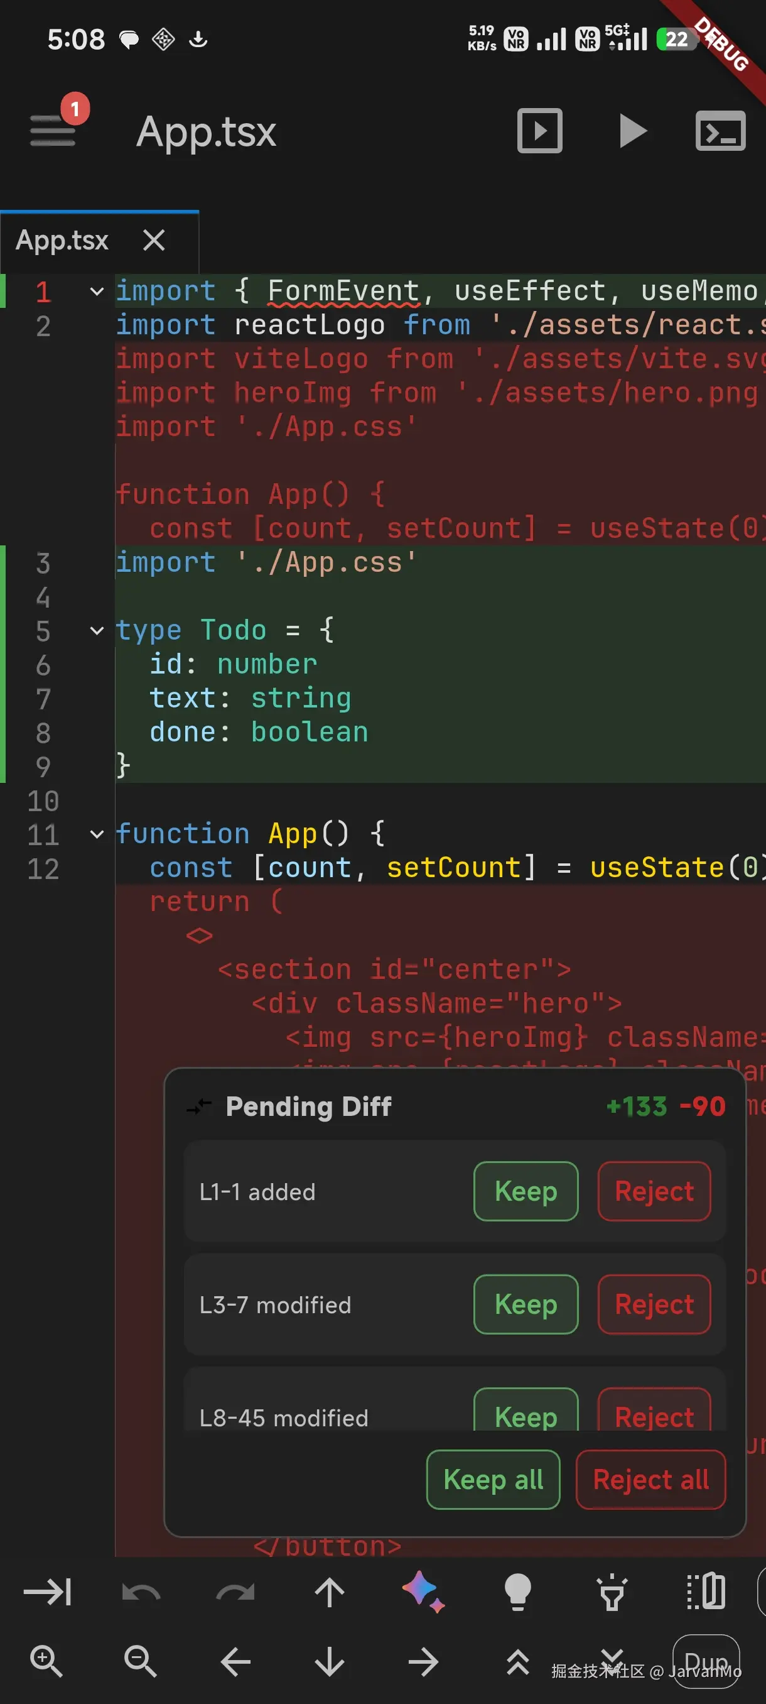
Task: Open the hamburger menu with notification badge
Action: [x=53, y=129]
